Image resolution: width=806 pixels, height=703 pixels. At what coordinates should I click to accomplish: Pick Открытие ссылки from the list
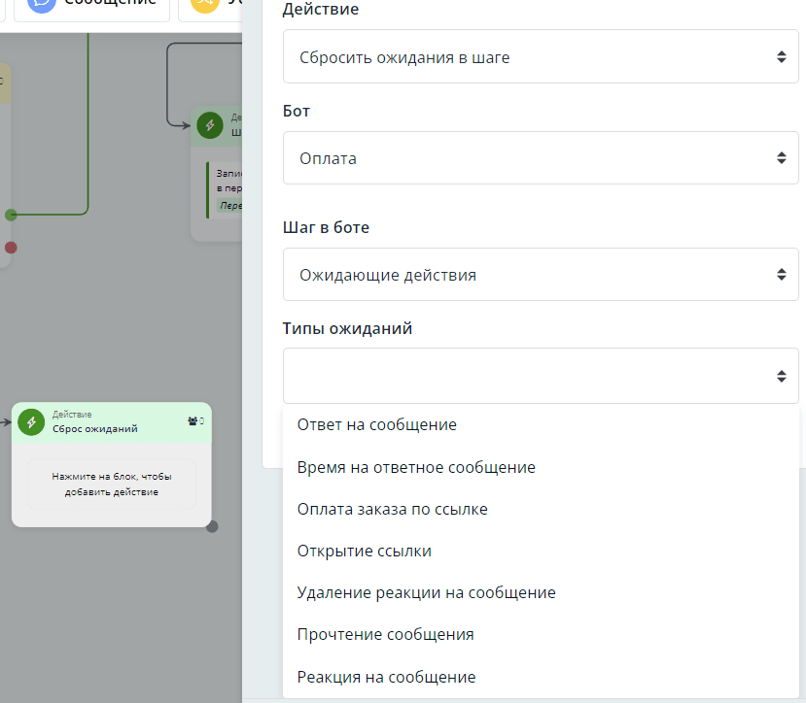364,551
